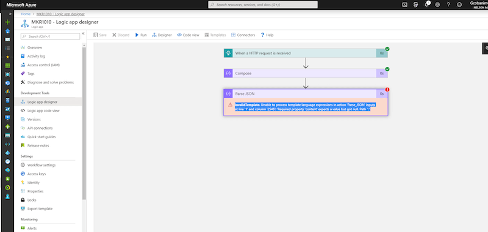Open the SQL databases icon in the sidebar
Image resolution: width=488 pixels, height=232 pixels.
pos(7,100)
